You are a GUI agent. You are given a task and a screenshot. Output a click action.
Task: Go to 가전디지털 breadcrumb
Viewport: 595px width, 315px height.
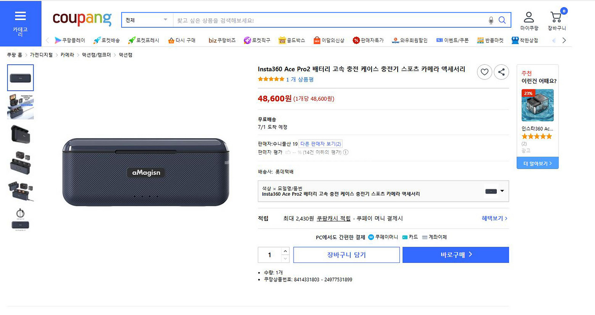(41, 55)
